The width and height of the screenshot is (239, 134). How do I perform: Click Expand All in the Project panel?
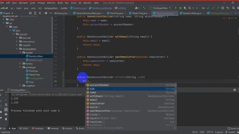[x=35, y=13]
